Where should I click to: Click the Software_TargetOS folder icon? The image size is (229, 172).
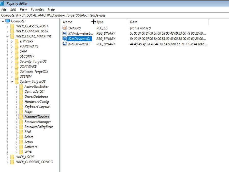(x=17, y=71)
